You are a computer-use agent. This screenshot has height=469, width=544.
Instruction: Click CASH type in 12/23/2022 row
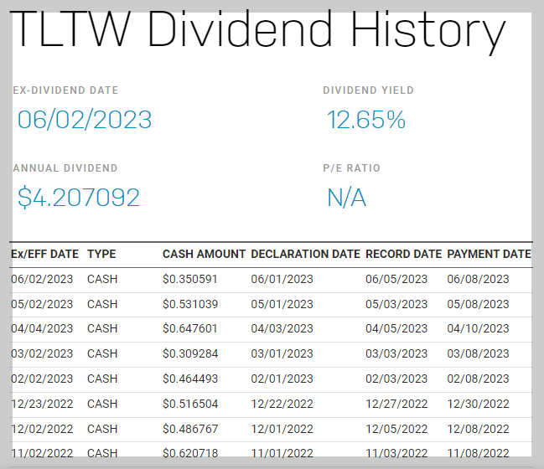point(102,404)
